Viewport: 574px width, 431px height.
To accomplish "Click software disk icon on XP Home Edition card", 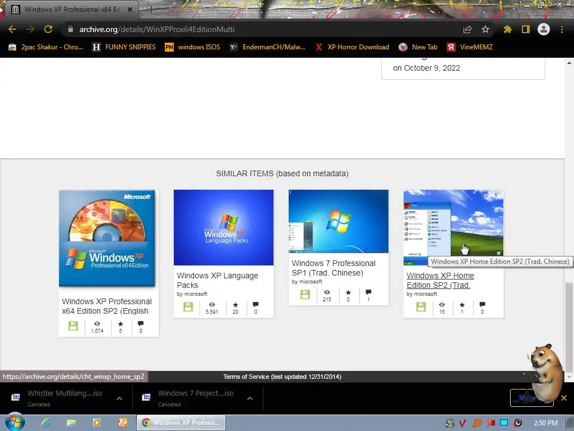I will (421, 307).
